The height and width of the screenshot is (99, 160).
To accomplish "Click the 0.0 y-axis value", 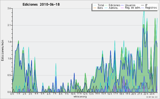I will (x=9, y=92).
